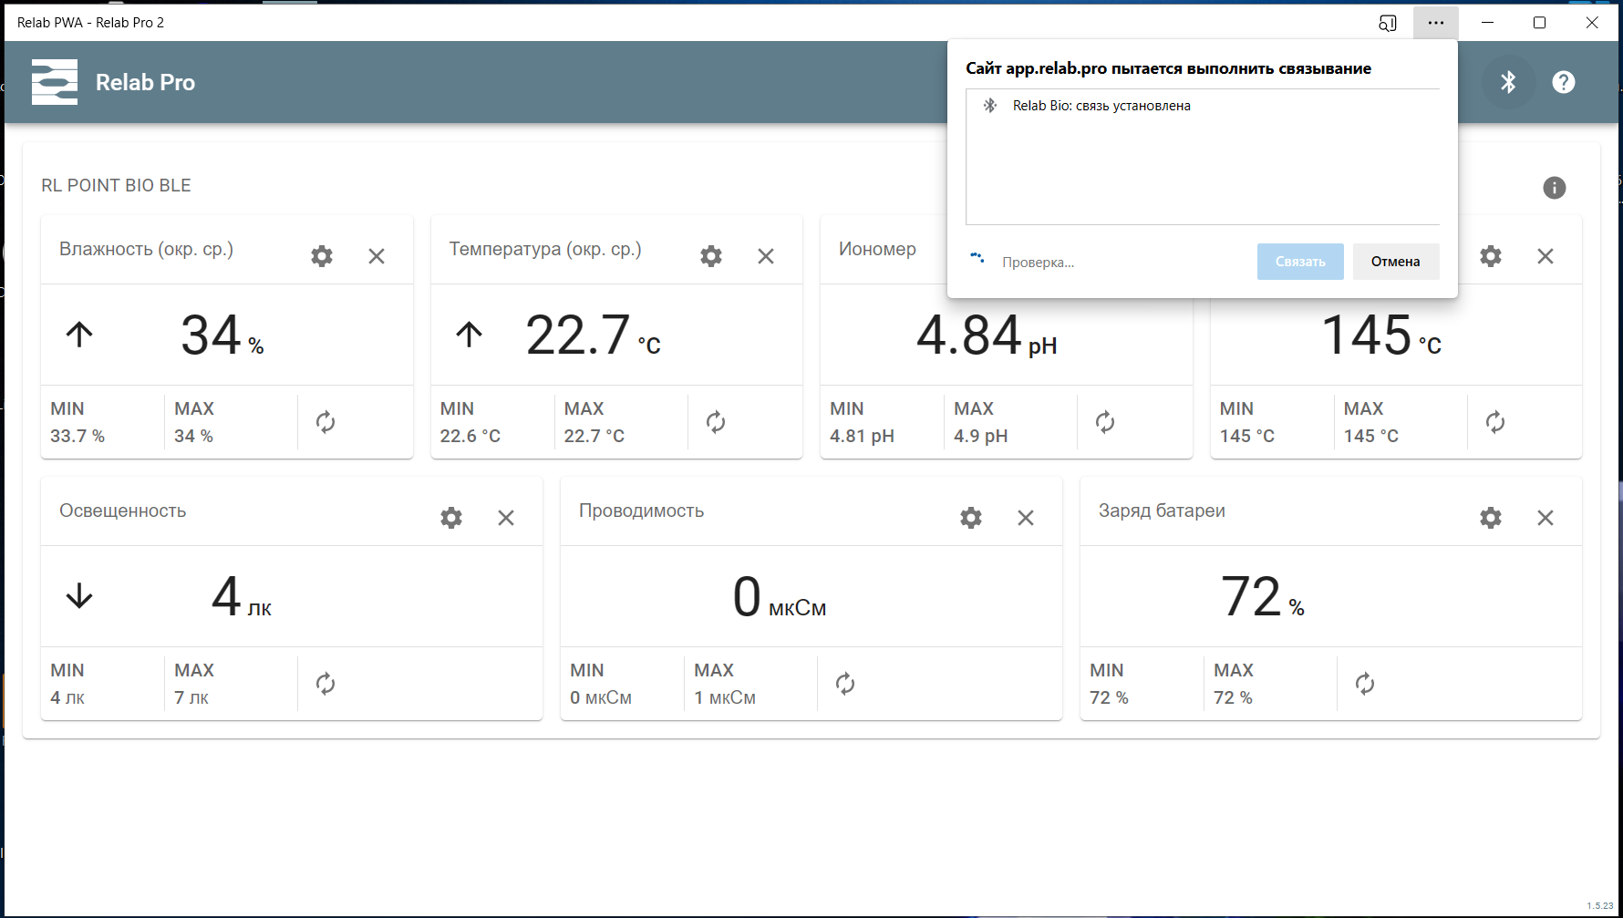Close the Проводимость card

1026,518
